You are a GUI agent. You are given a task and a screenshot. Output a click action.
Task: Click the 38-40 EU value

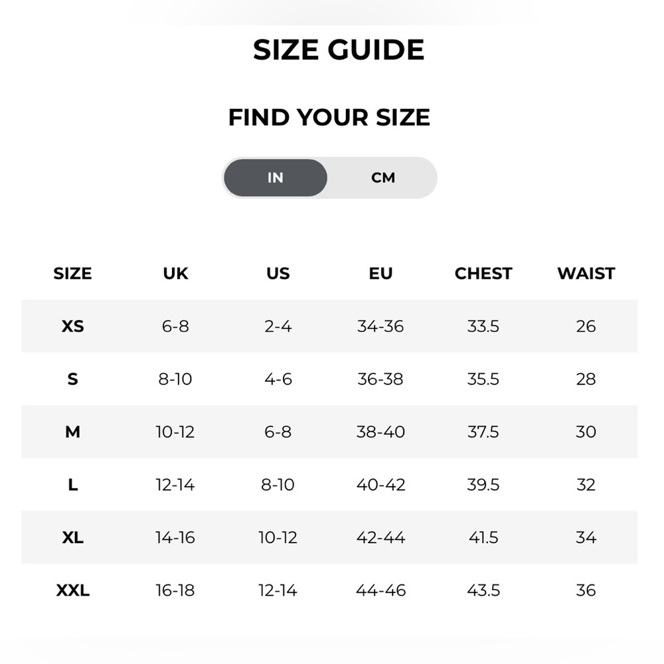pos(380,432)
